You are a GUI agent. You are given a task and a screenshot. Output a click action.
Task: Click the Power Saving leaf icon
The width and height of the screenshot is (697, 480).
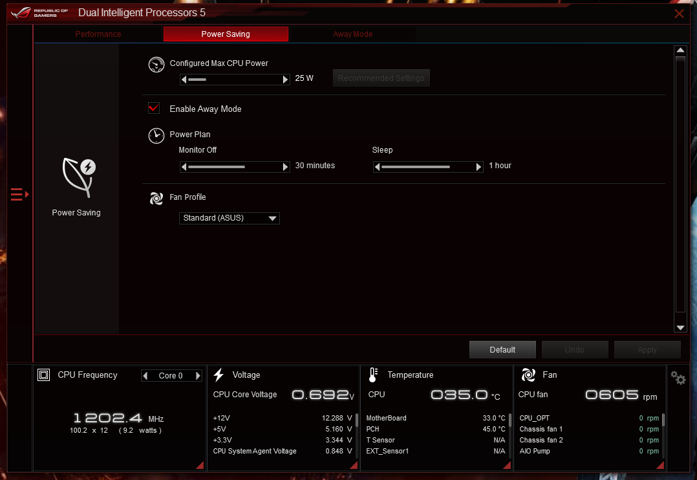[x=79, y=177]
